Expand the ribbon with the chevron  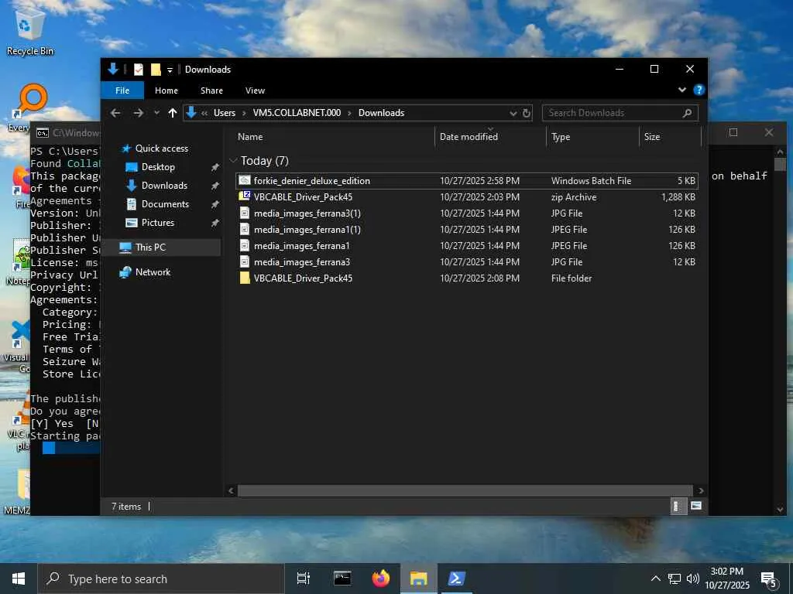pyautogui.click(x=681, y=90)
